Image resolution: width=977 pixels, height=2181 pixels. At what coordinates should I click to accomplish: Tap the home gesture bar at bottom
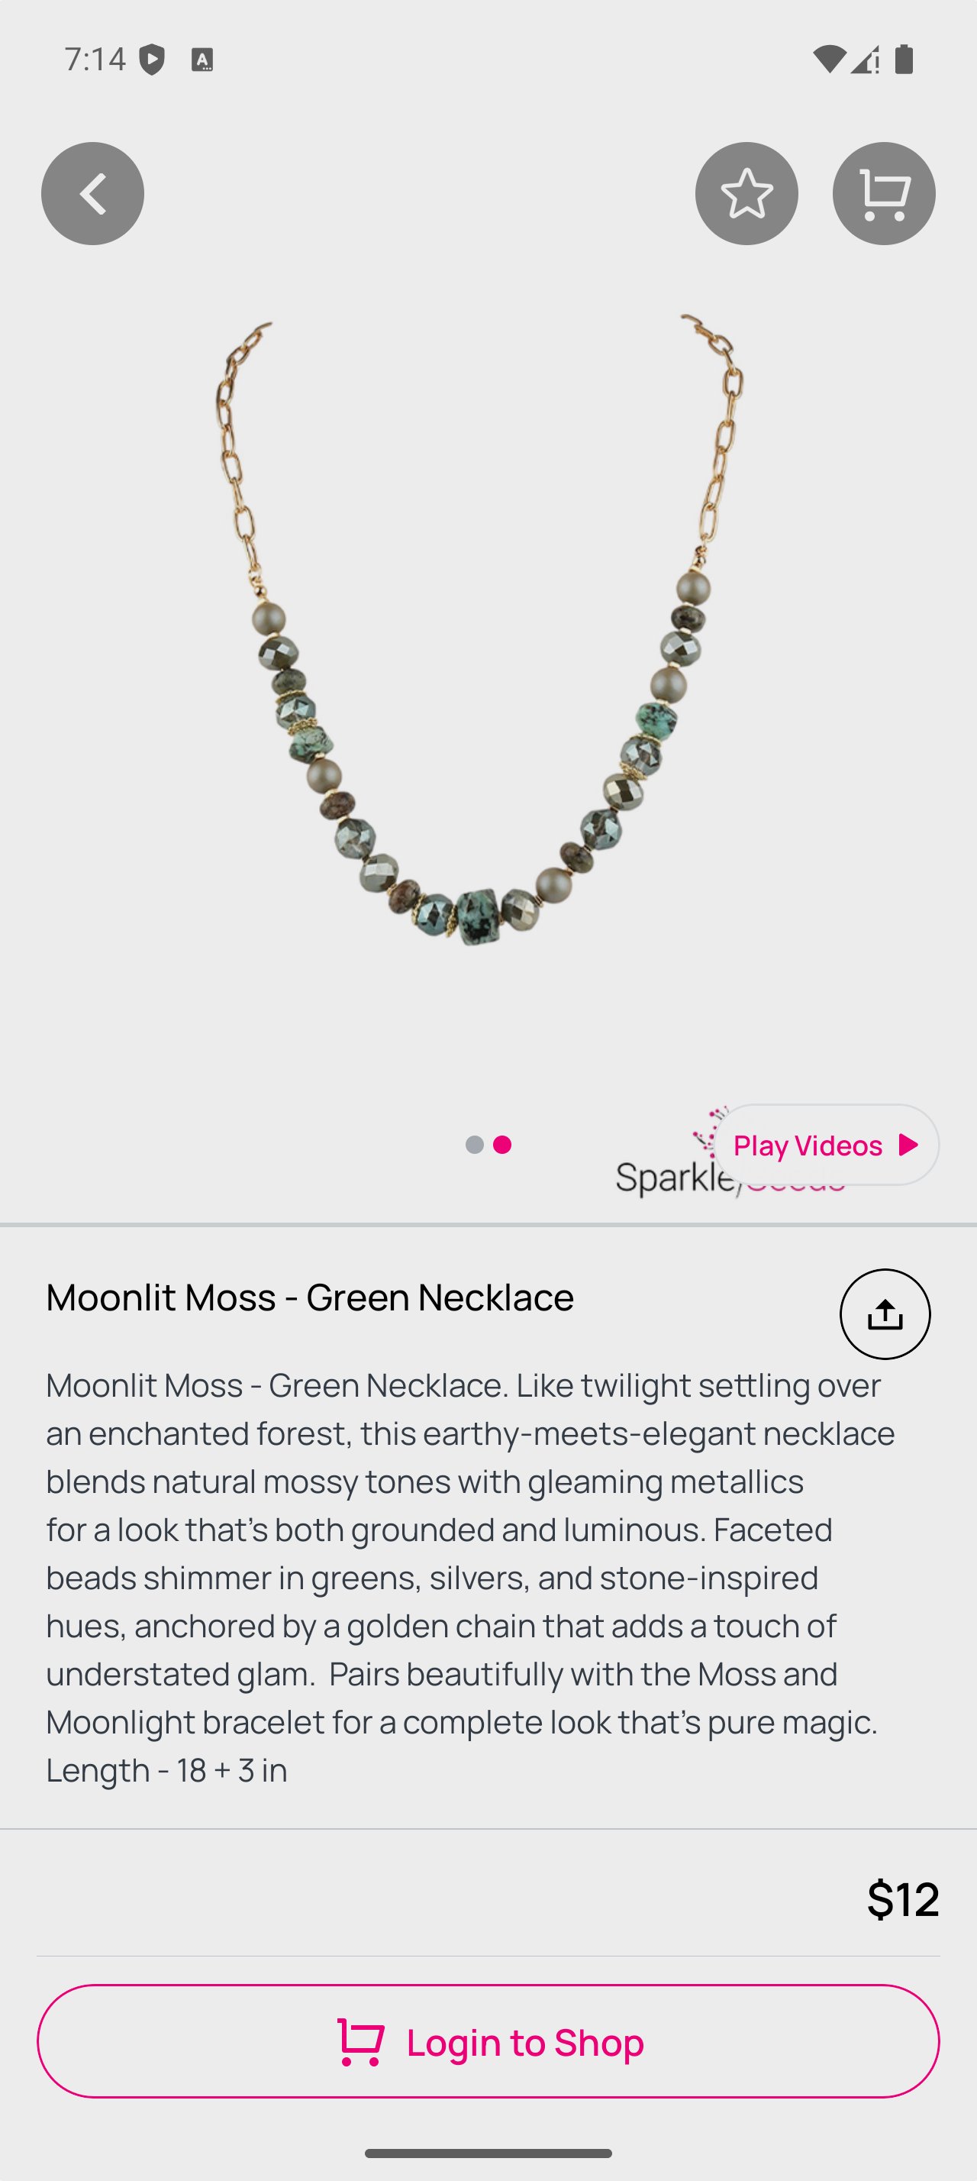[x=488, y=2153]
